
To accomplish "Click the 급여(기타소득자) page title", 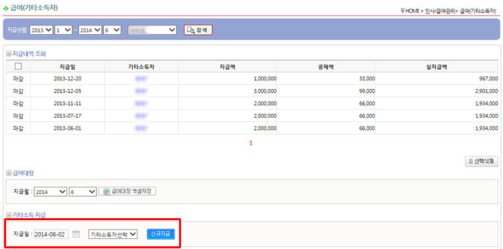I will [34, 8].
